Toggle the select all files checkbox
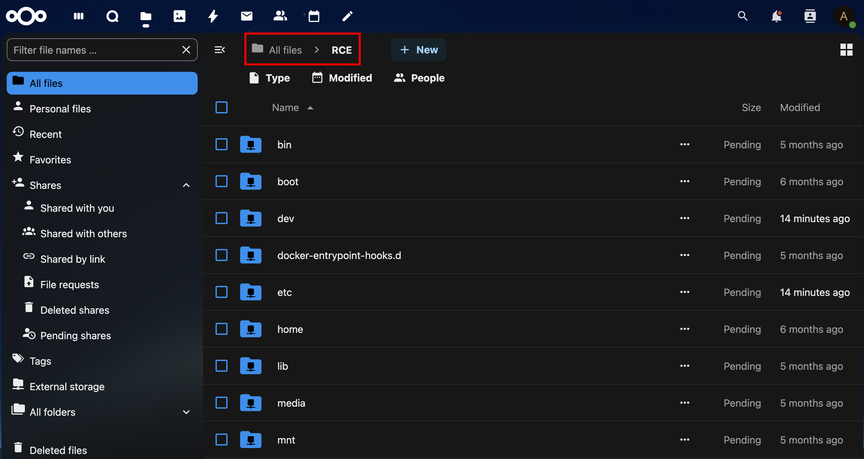Image resolution: width=864 pixels, height=459 pixels. 222,107
